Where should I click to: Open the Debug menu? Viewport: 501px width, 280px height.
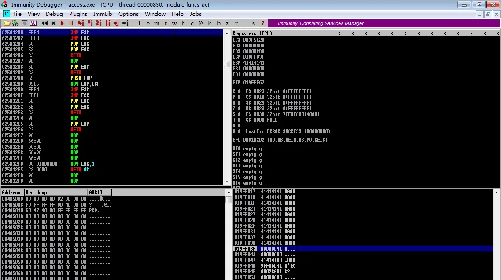[54, 14]
